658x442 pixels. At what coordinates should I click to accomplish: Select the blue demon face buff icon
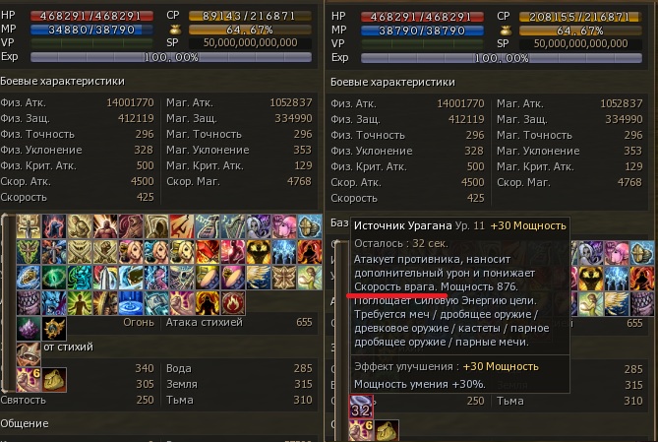point(54,303)
